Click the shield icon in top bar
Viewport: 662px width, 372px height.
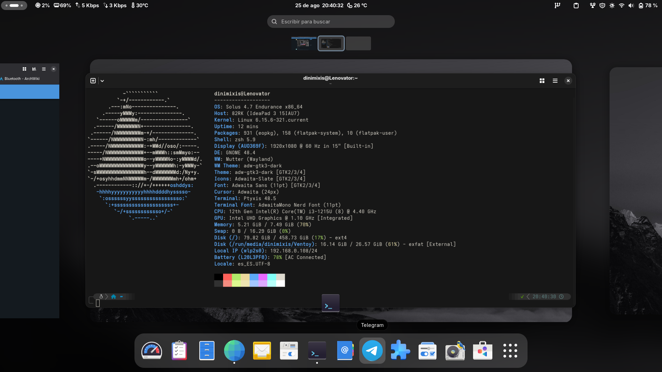pyautogui.click(x=602, y=6)
